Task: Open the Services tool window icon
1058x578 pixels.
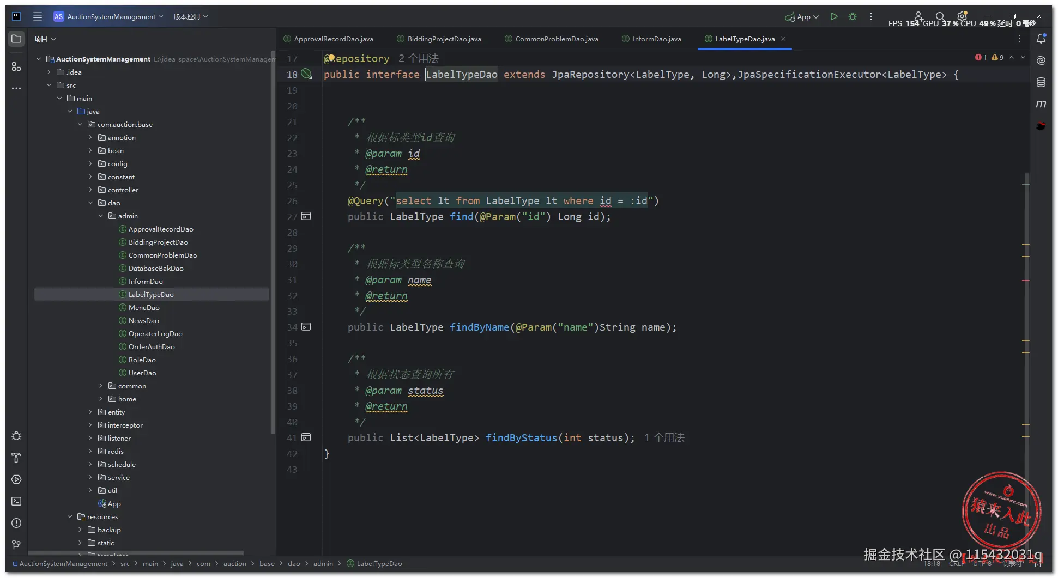Action: coord(16,479)
